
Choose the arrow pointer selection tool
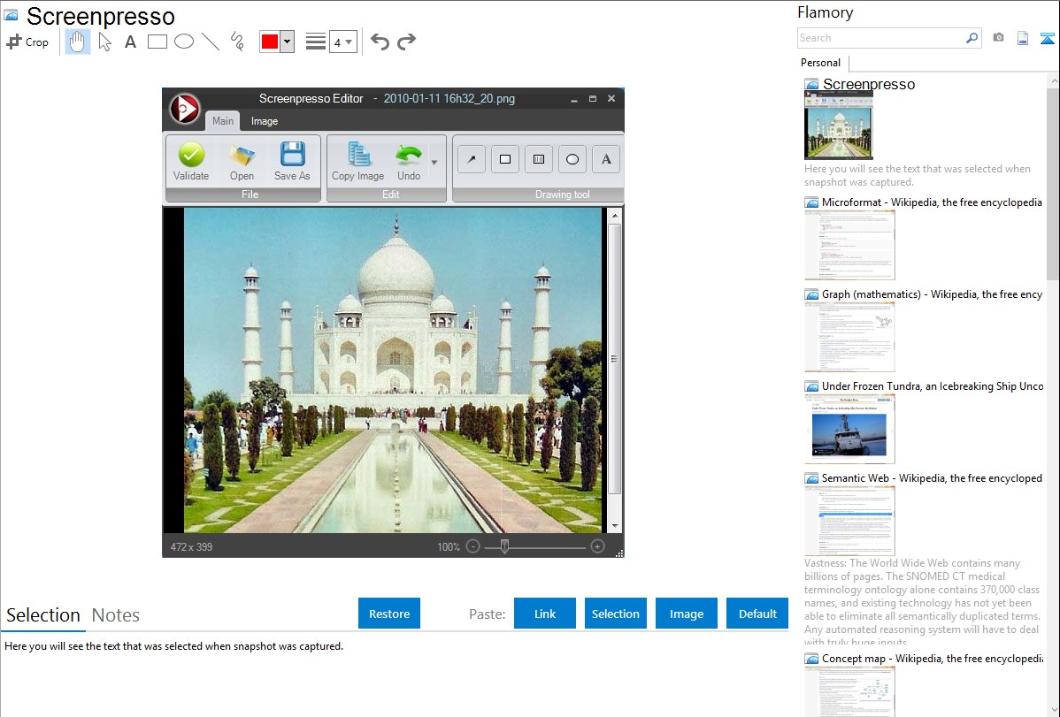pyautogui.click(x=104, y=42)
